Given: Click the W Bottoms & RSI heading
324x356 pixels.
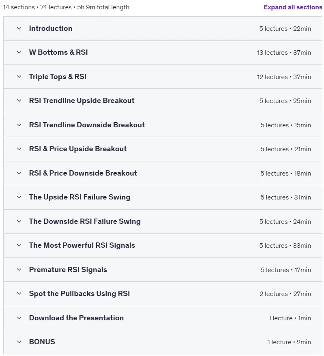Looking at the screenshot, I should click(x=58, y=52).
